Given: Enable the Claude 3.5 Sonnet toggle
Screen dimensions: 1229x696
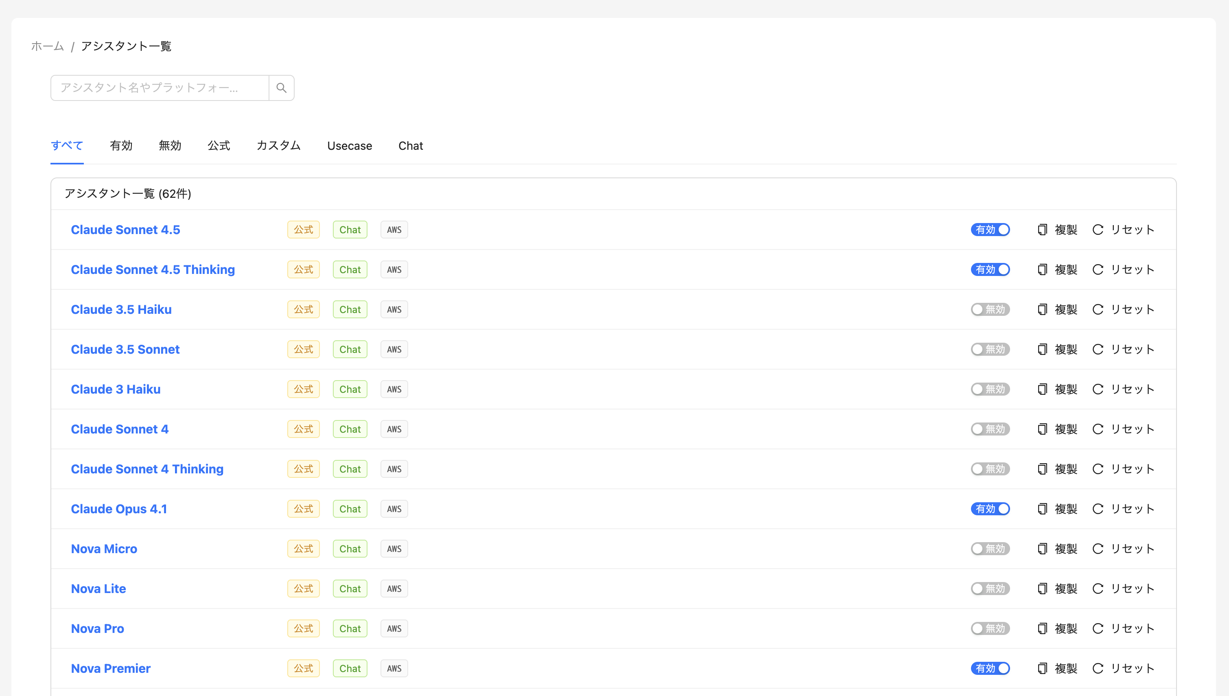Looking at the screenshot, I should pos(990,349).
